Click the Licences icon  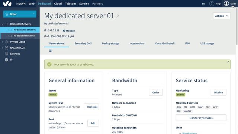point(6,54)
